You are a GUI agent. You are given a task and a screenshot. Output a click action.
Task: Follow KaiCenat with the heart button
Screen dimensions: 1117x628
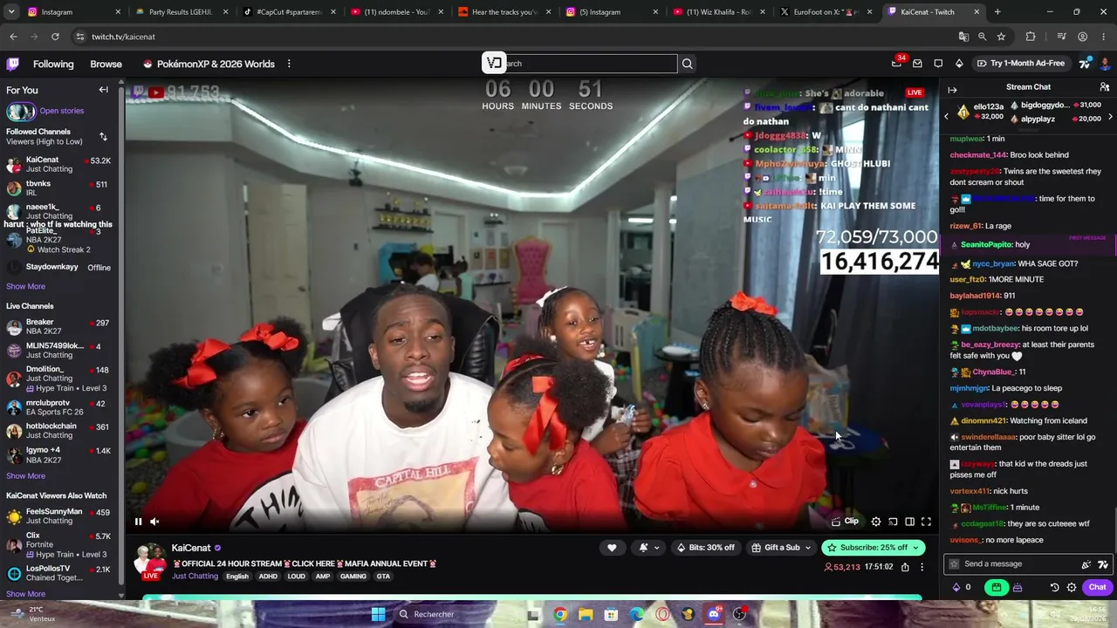tap(612, 548)
